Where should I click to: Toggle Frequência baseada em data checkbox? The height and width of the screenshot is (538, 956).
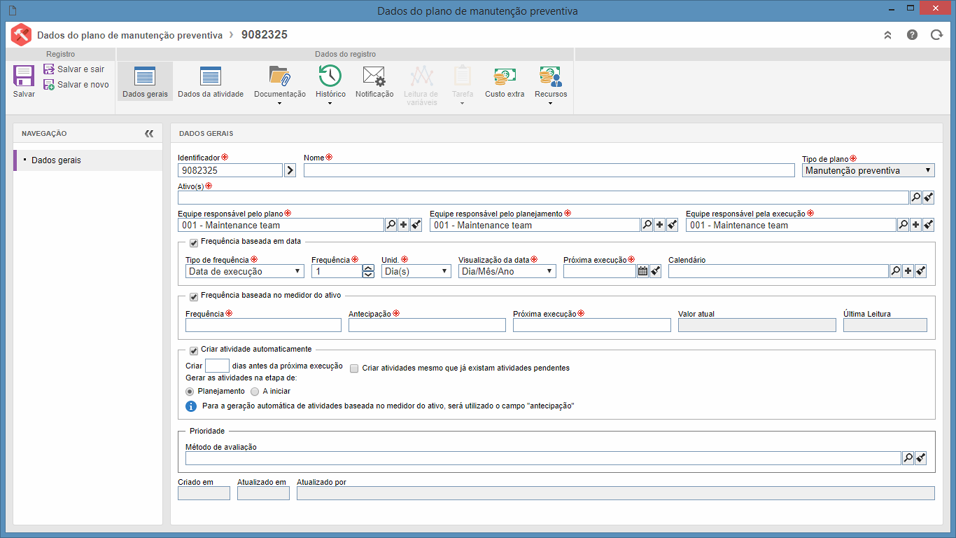[194, 242]
